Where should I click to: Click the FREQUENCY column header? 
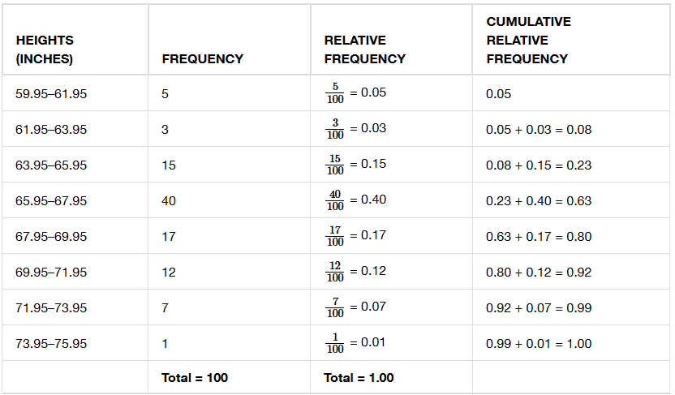[x=202, y=58]
